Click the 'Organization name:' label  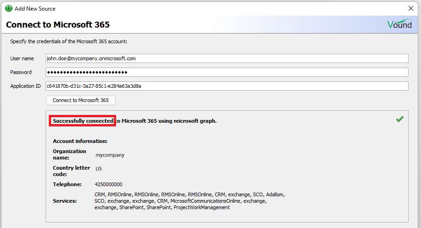[69, 154]
